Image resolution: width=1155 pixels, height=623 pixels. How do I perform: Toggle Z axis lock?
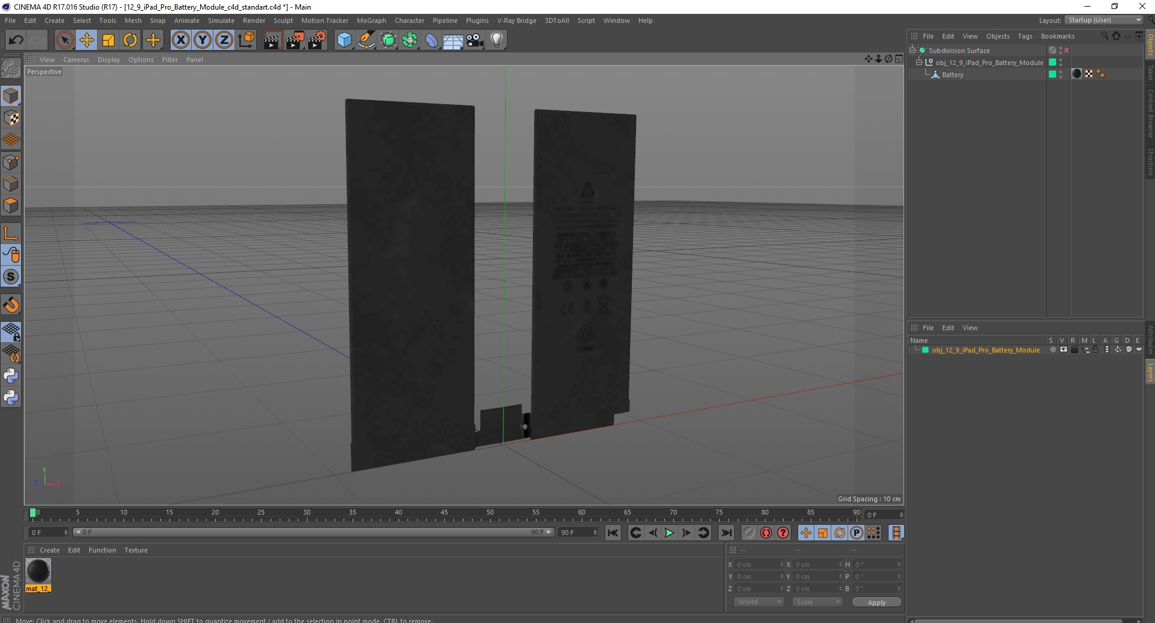(224, 40)
